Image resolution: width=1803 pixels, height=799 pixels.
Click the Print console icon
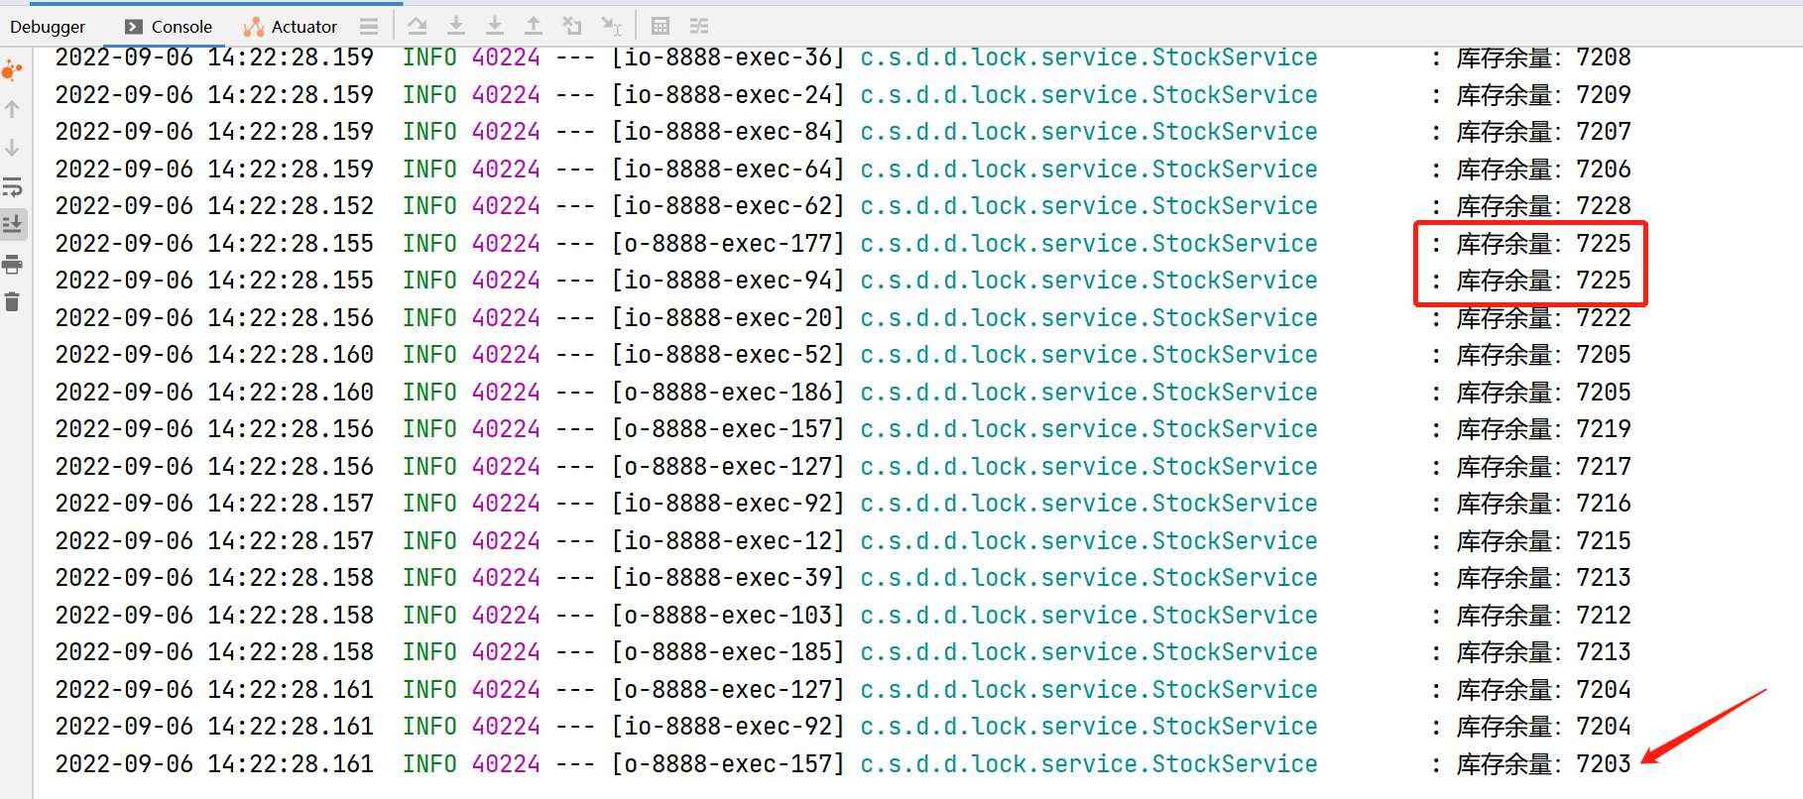(x=12, y=264)
